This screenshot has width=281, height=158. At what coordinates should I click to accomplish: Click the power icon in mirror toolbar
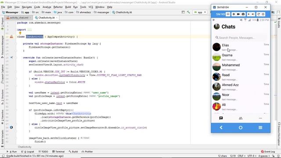click(263, 14)
